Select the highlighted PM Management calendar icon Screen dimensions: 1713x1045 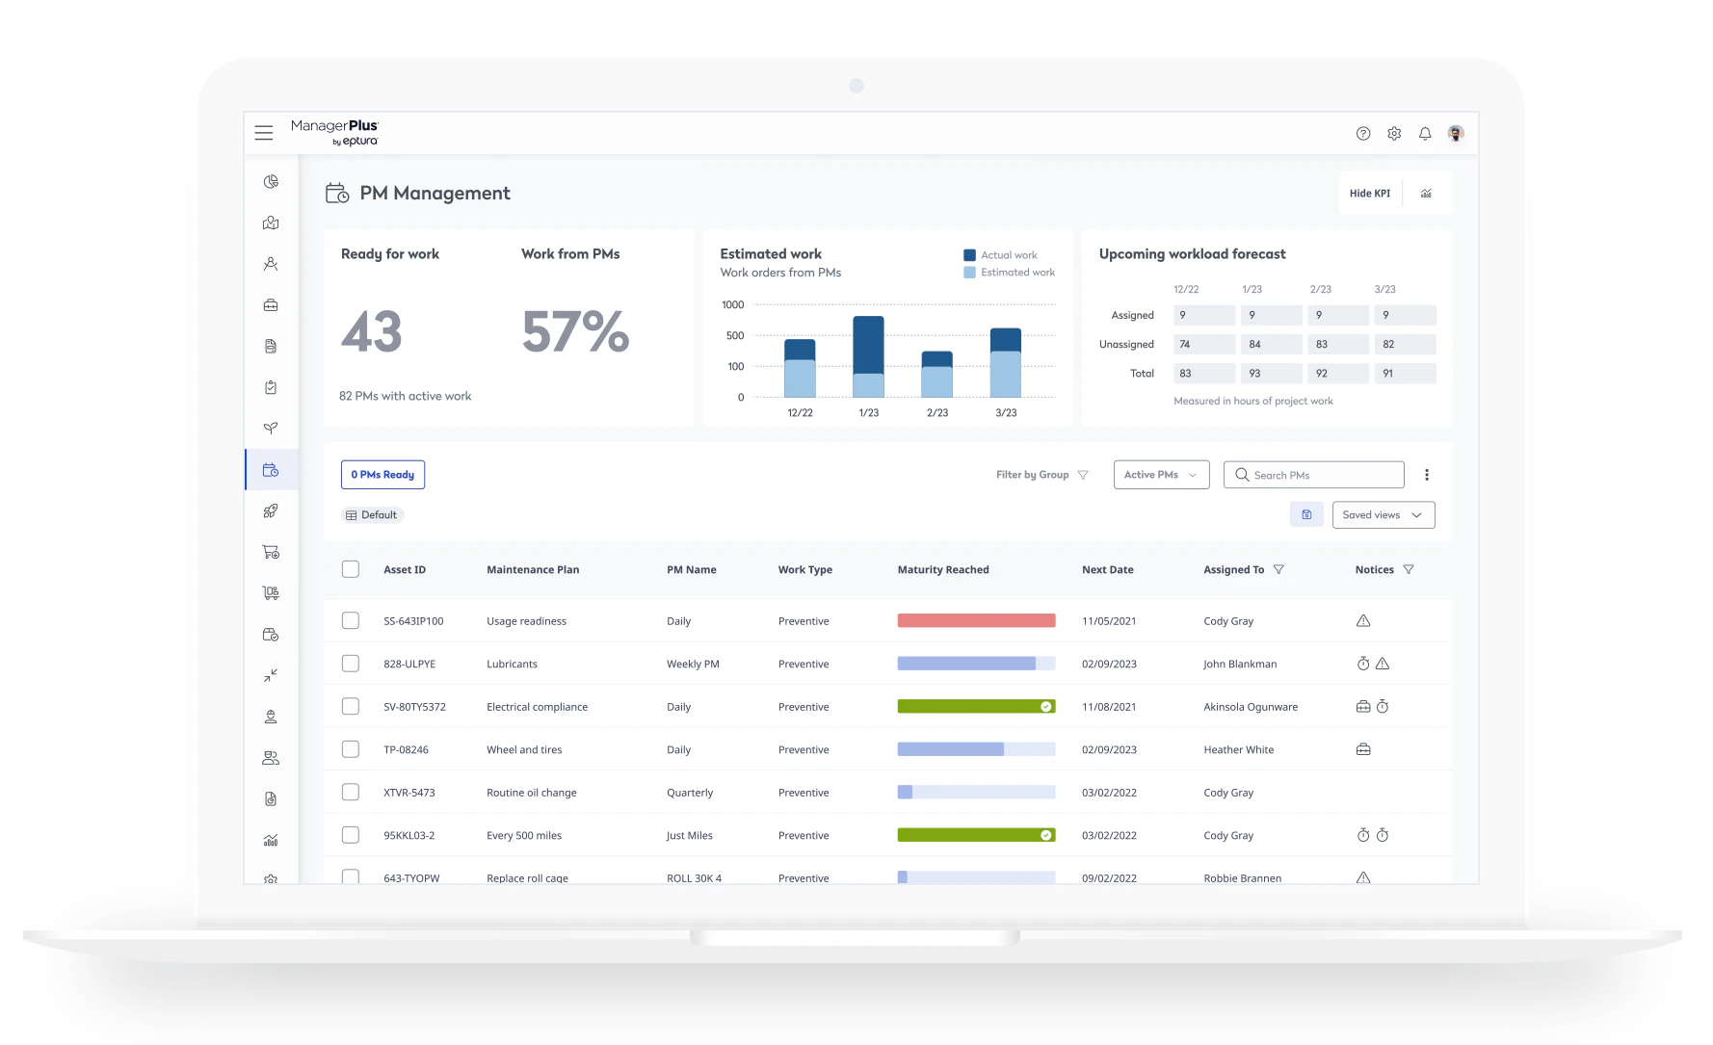pos(271,469)
